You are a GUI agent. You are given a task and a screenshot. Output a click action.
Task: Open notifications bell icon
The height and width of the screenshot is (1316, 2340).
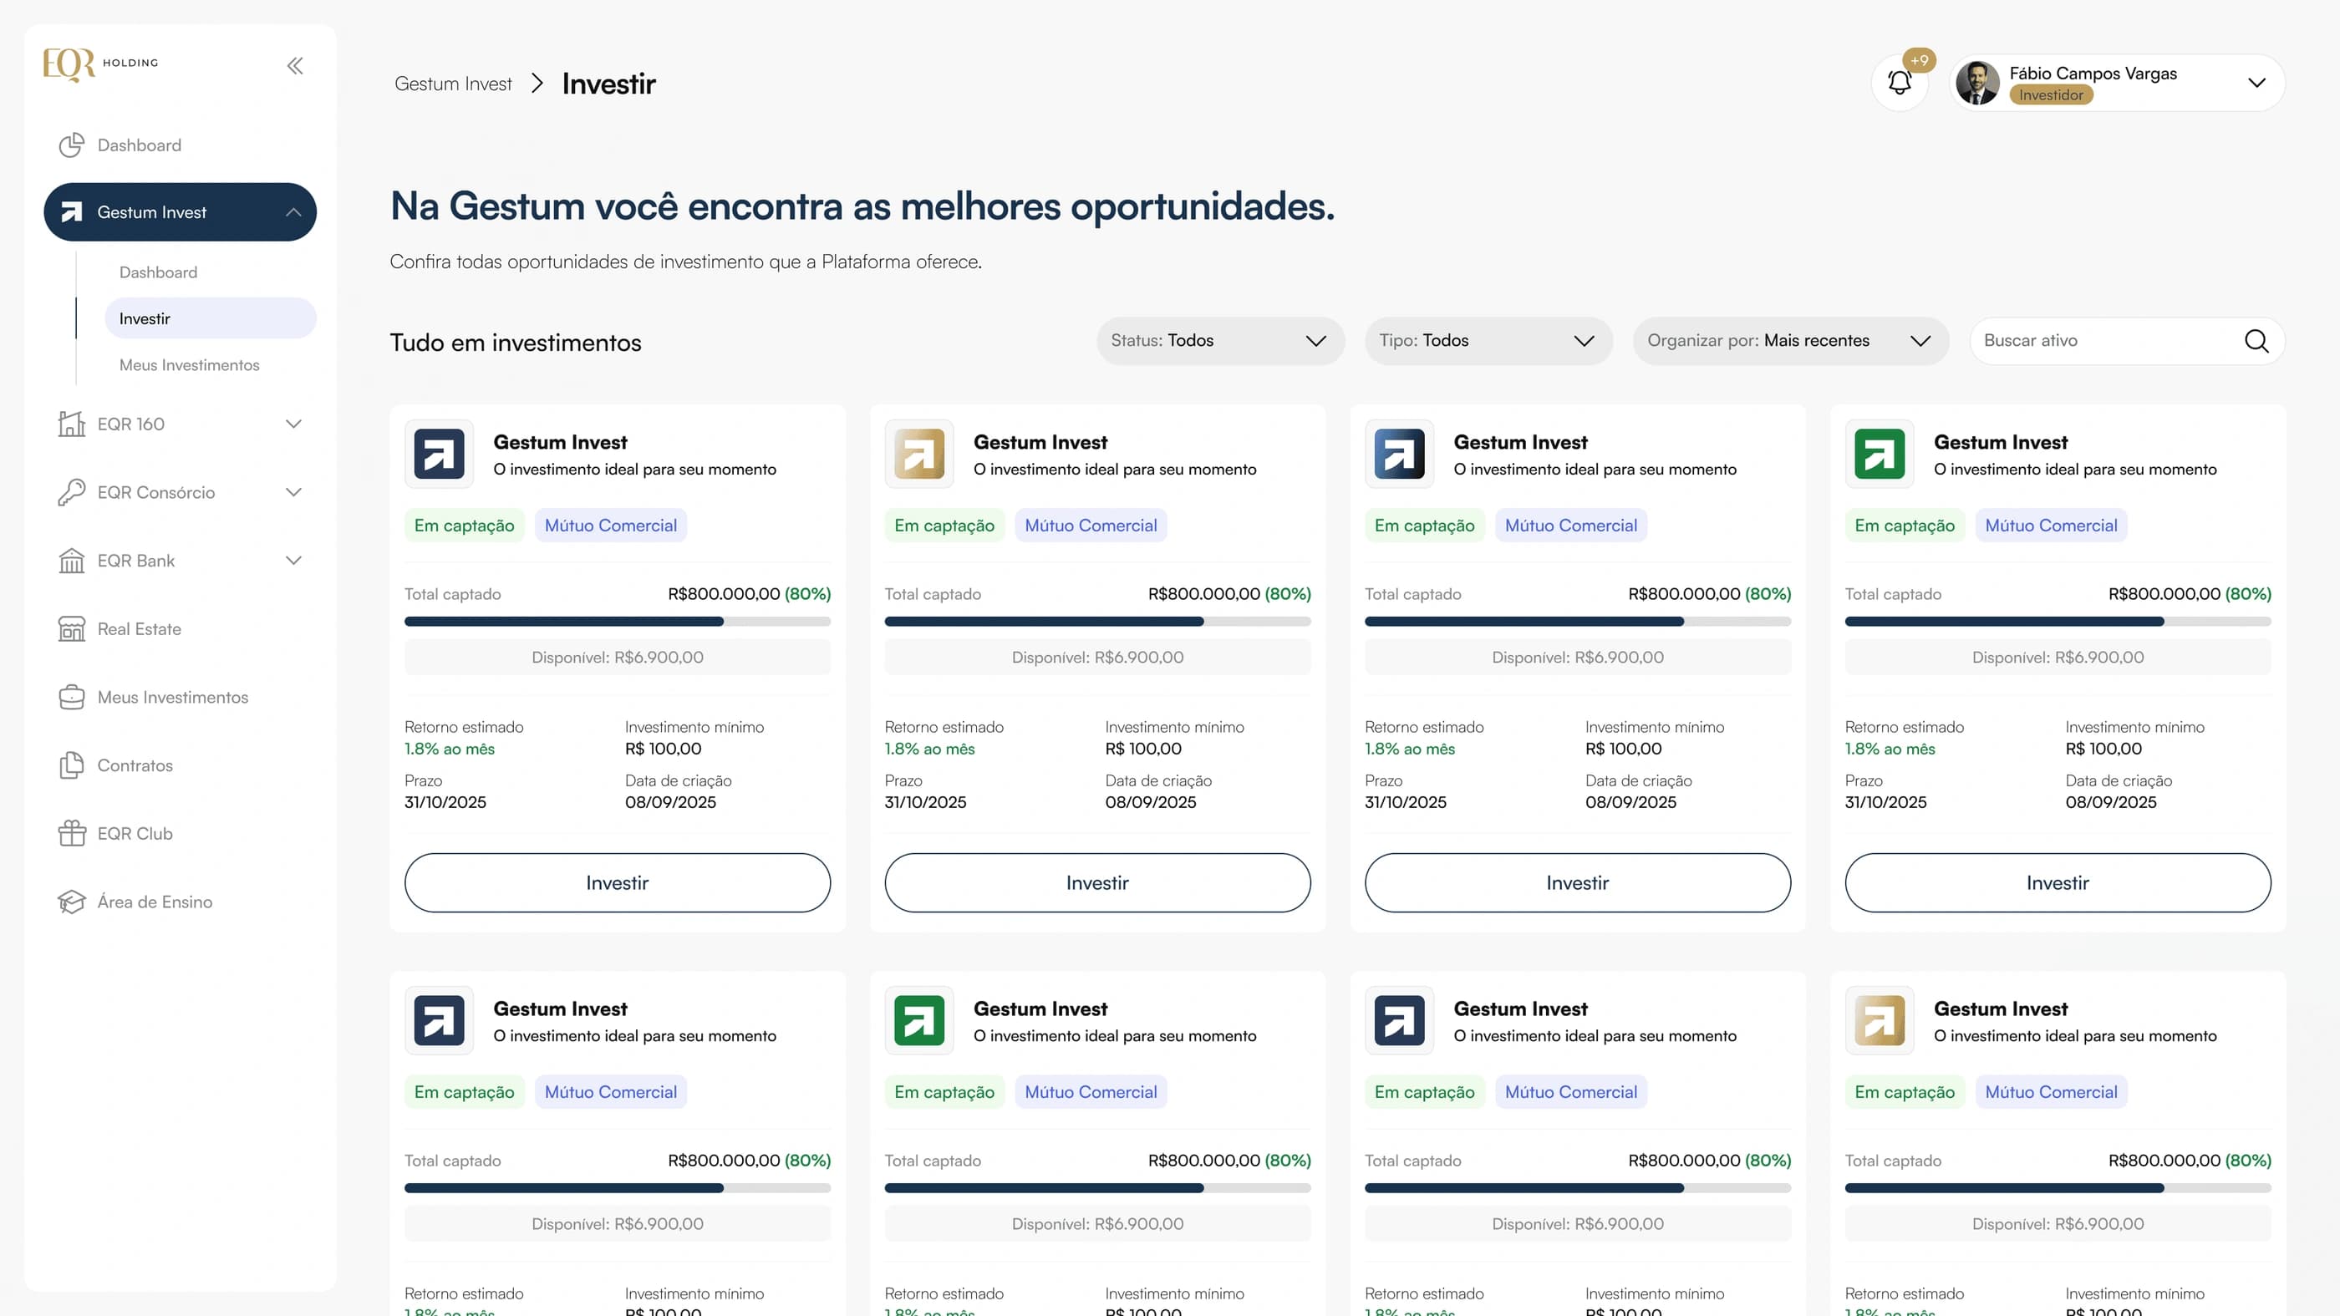[1900, 83]
